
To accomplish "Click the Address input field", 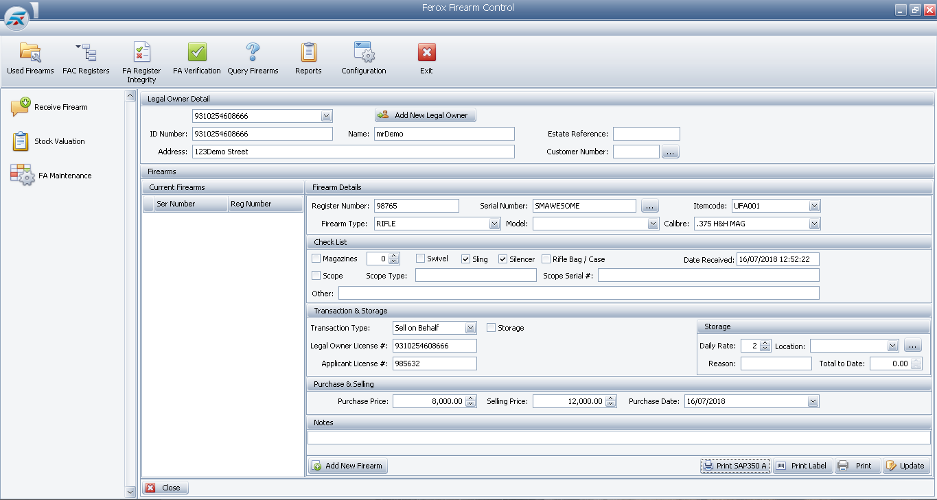I will [354, 152].
